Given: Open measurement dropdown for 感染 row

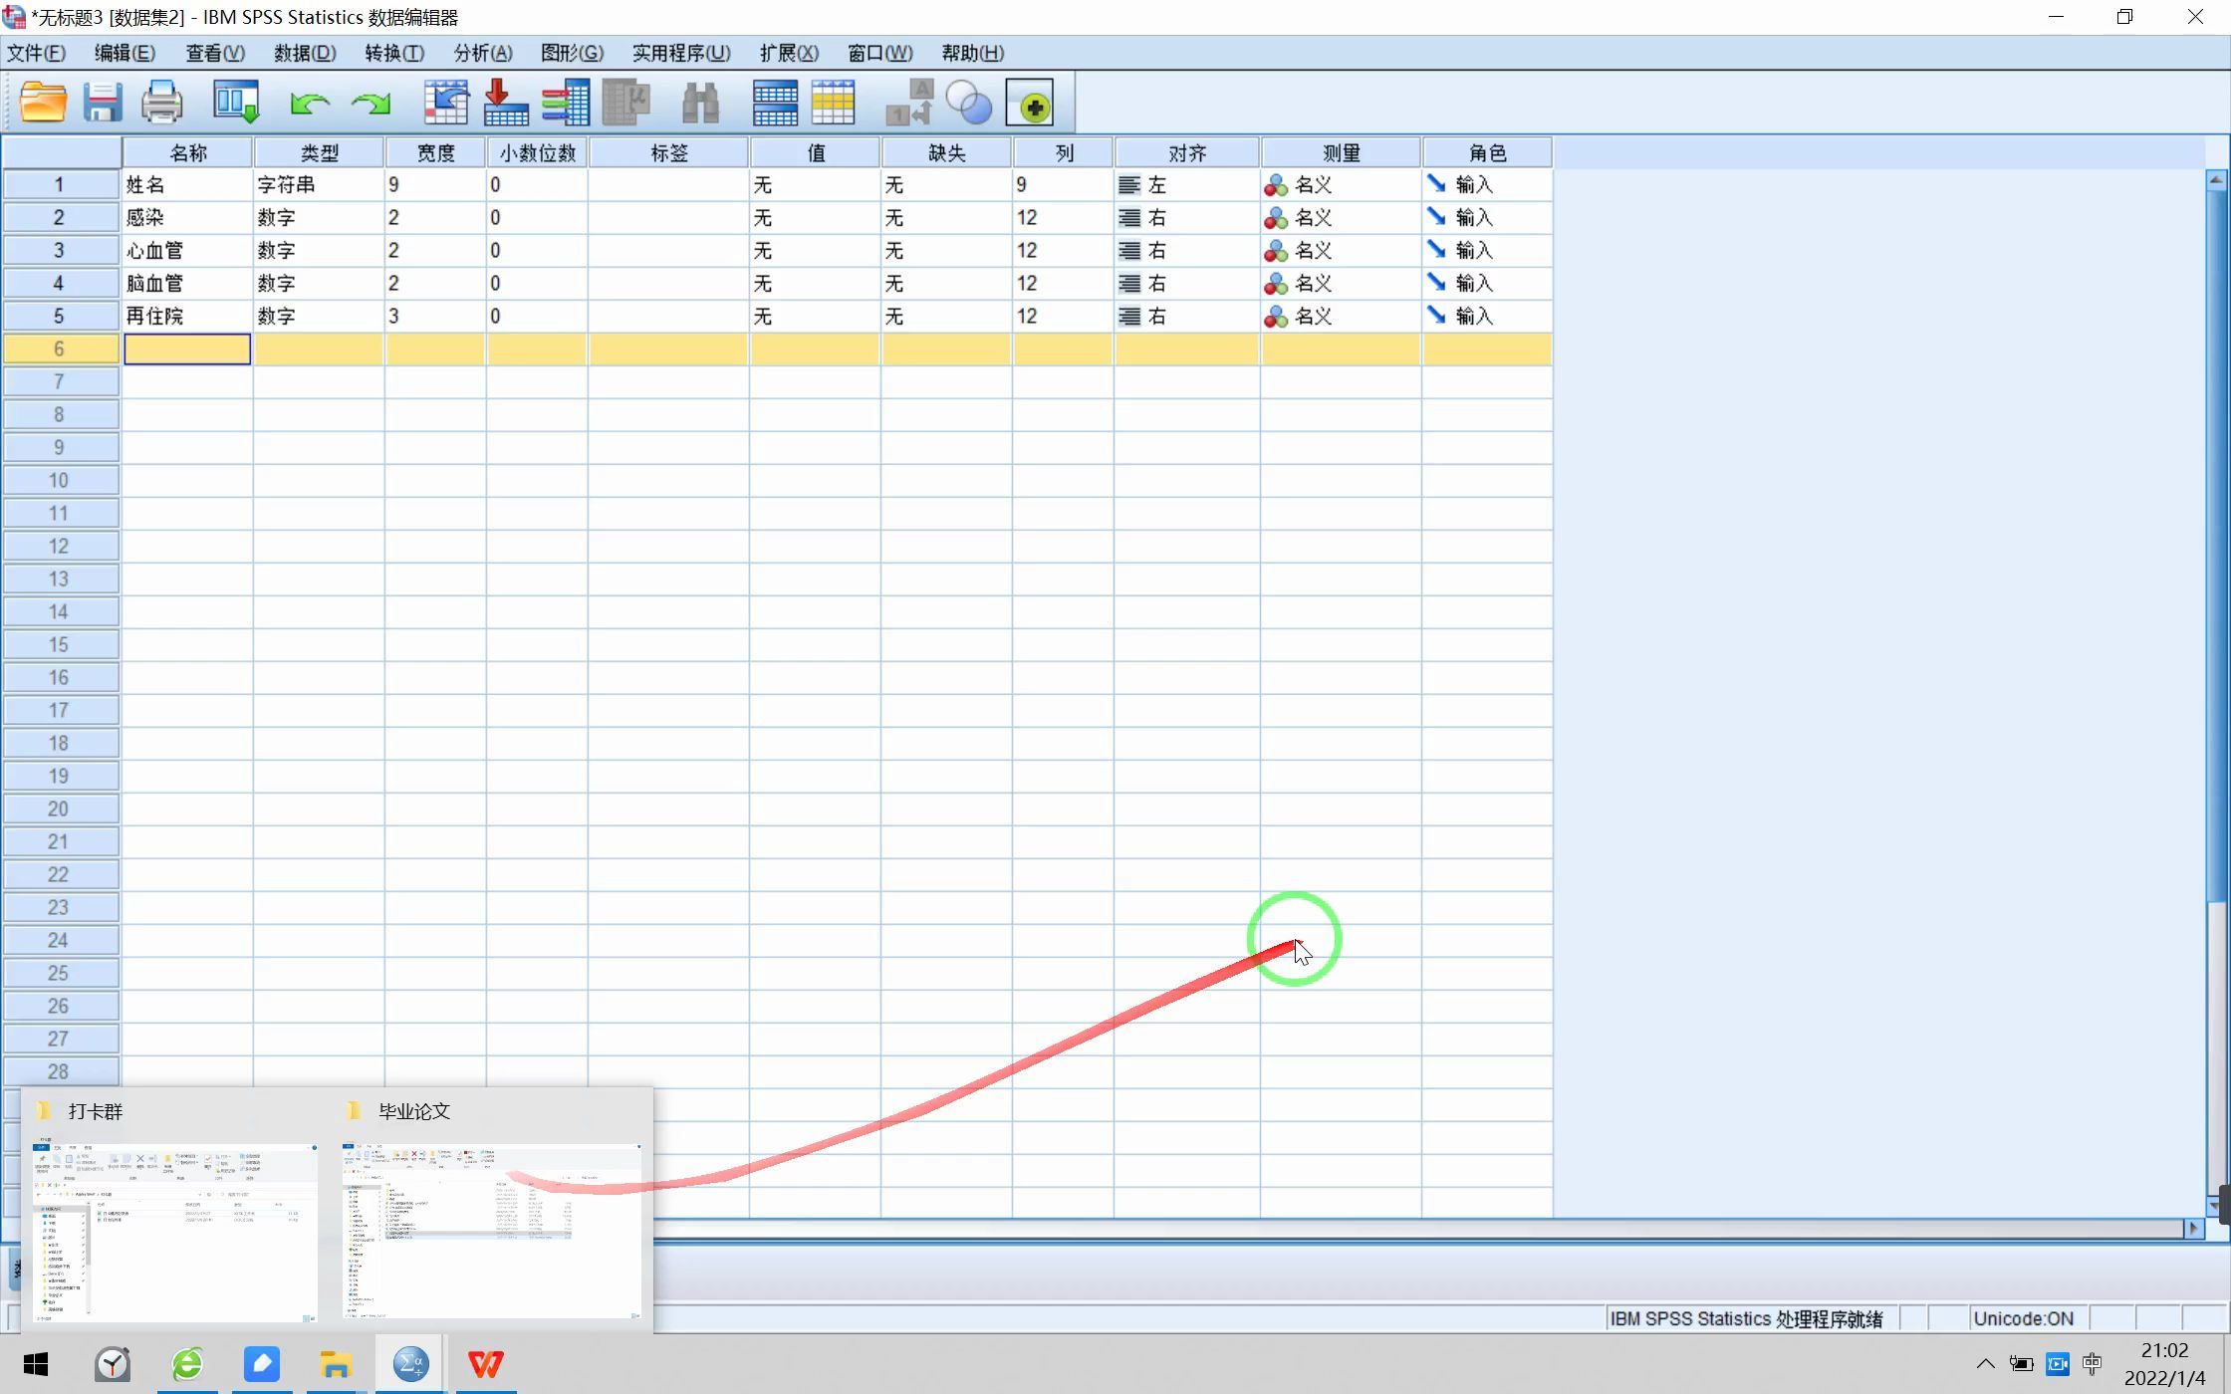Looking at the screenshot, I should coord(1341,218).
